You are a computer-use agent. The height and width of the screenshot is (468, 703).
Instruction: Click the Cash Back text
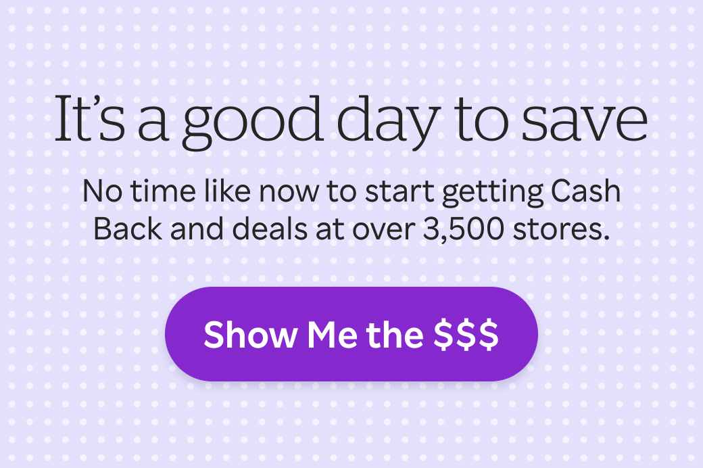585,191
